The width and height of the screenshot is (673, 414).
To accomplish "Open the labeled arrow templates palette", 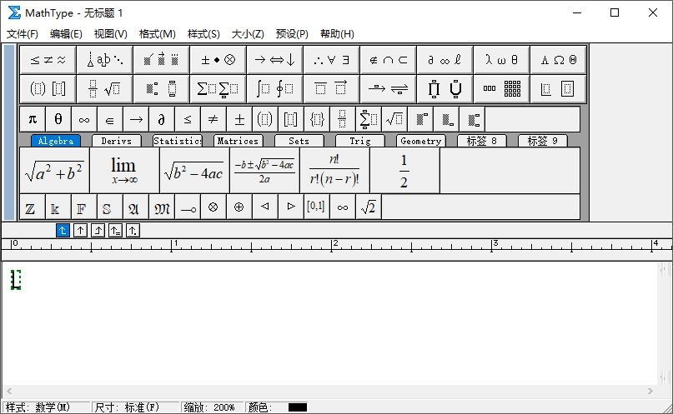I will click(388, 88).
